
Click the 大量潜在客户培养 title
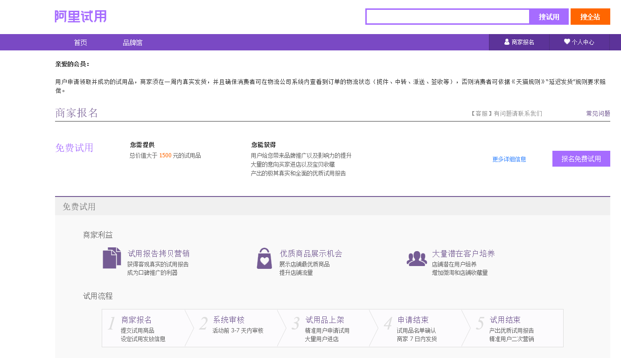click(463, 254)
